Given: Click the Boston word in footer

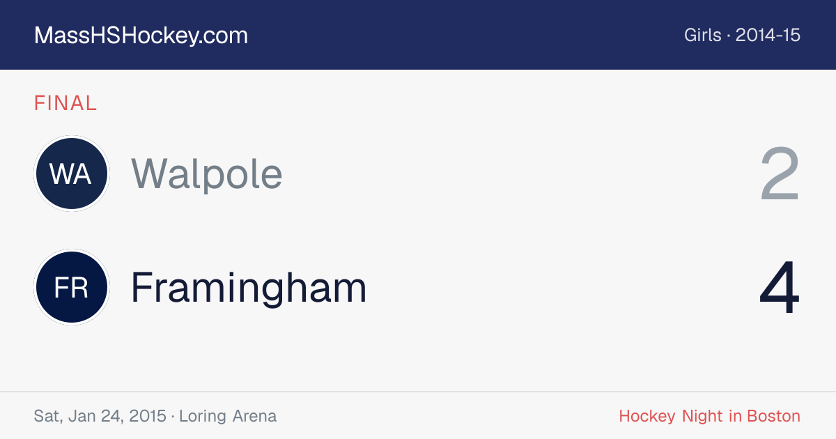Looking at the screenshot, I should (774, 416).
